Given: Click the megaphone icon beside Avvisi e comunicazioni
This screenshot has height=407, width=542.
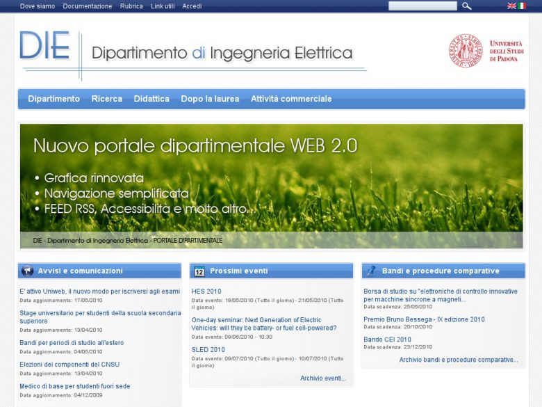Looking at the screenshot, I should tap(27, 271).
